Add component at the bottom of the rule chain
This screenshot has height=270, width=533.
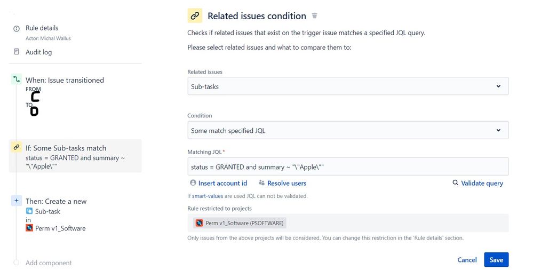click(48, 263)
